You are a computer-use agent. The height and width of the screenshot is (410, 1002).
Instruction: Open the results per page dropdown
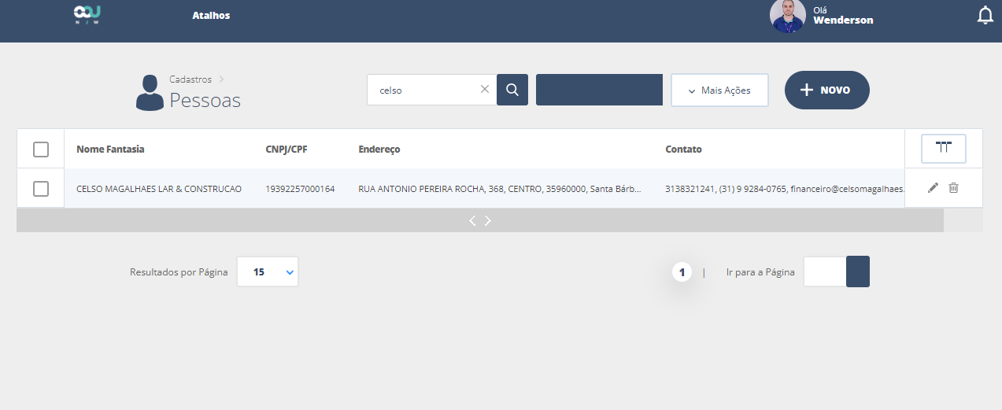[x=268, y=271]
